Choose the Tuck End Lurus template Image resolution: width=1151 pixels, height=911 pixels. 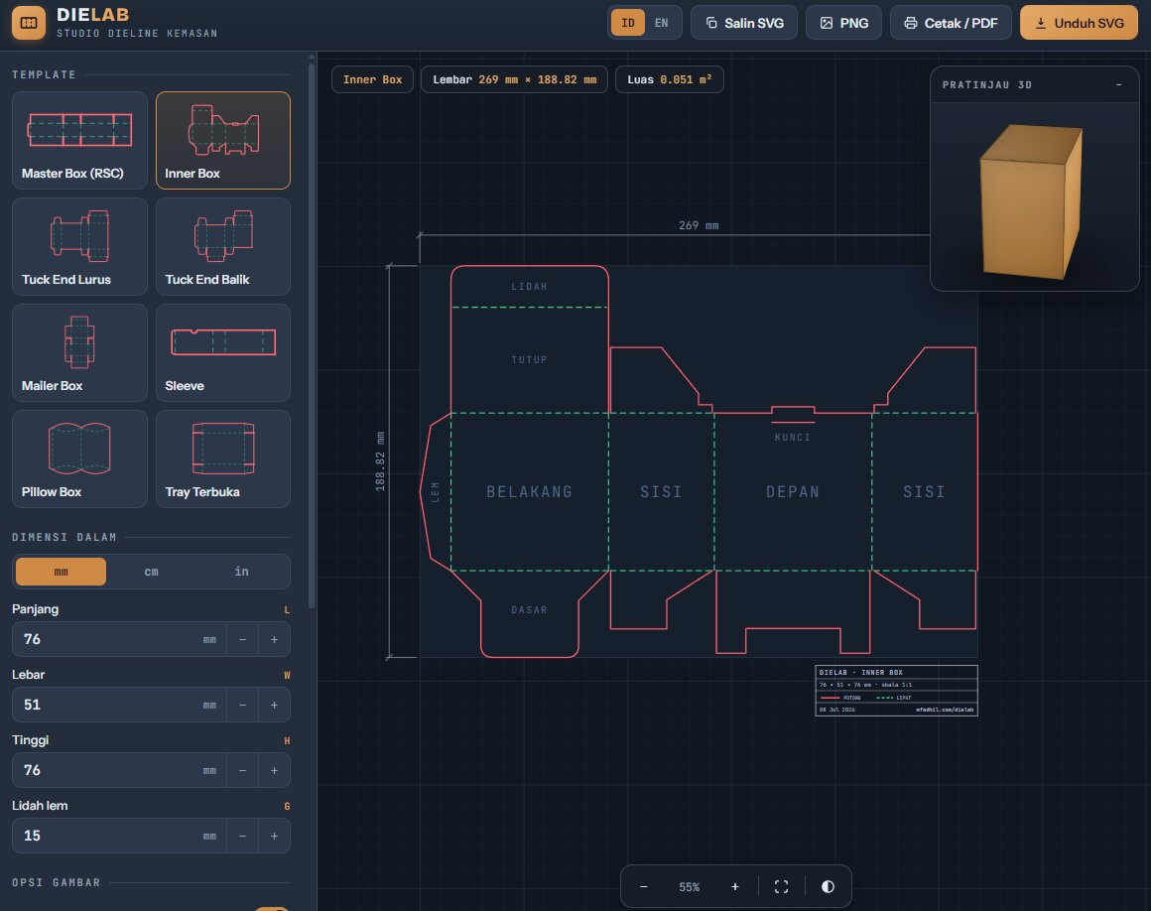point(79,247)
